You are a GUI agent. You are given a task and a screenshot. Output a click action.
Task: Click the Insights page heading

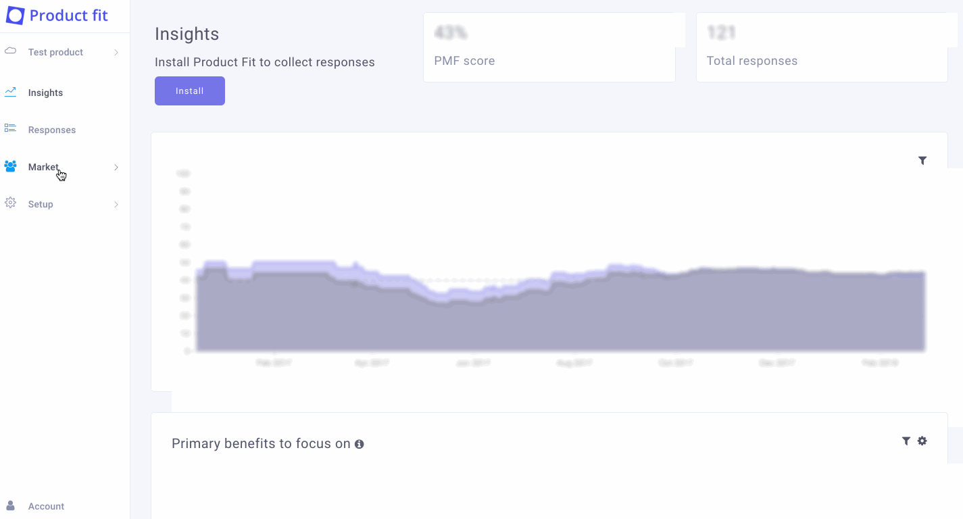click(187, 34)
